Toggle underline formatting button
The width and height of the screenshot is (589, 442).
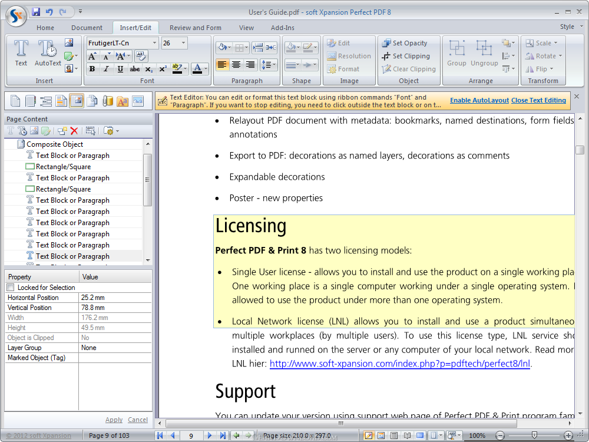click(x=120, y=69)
